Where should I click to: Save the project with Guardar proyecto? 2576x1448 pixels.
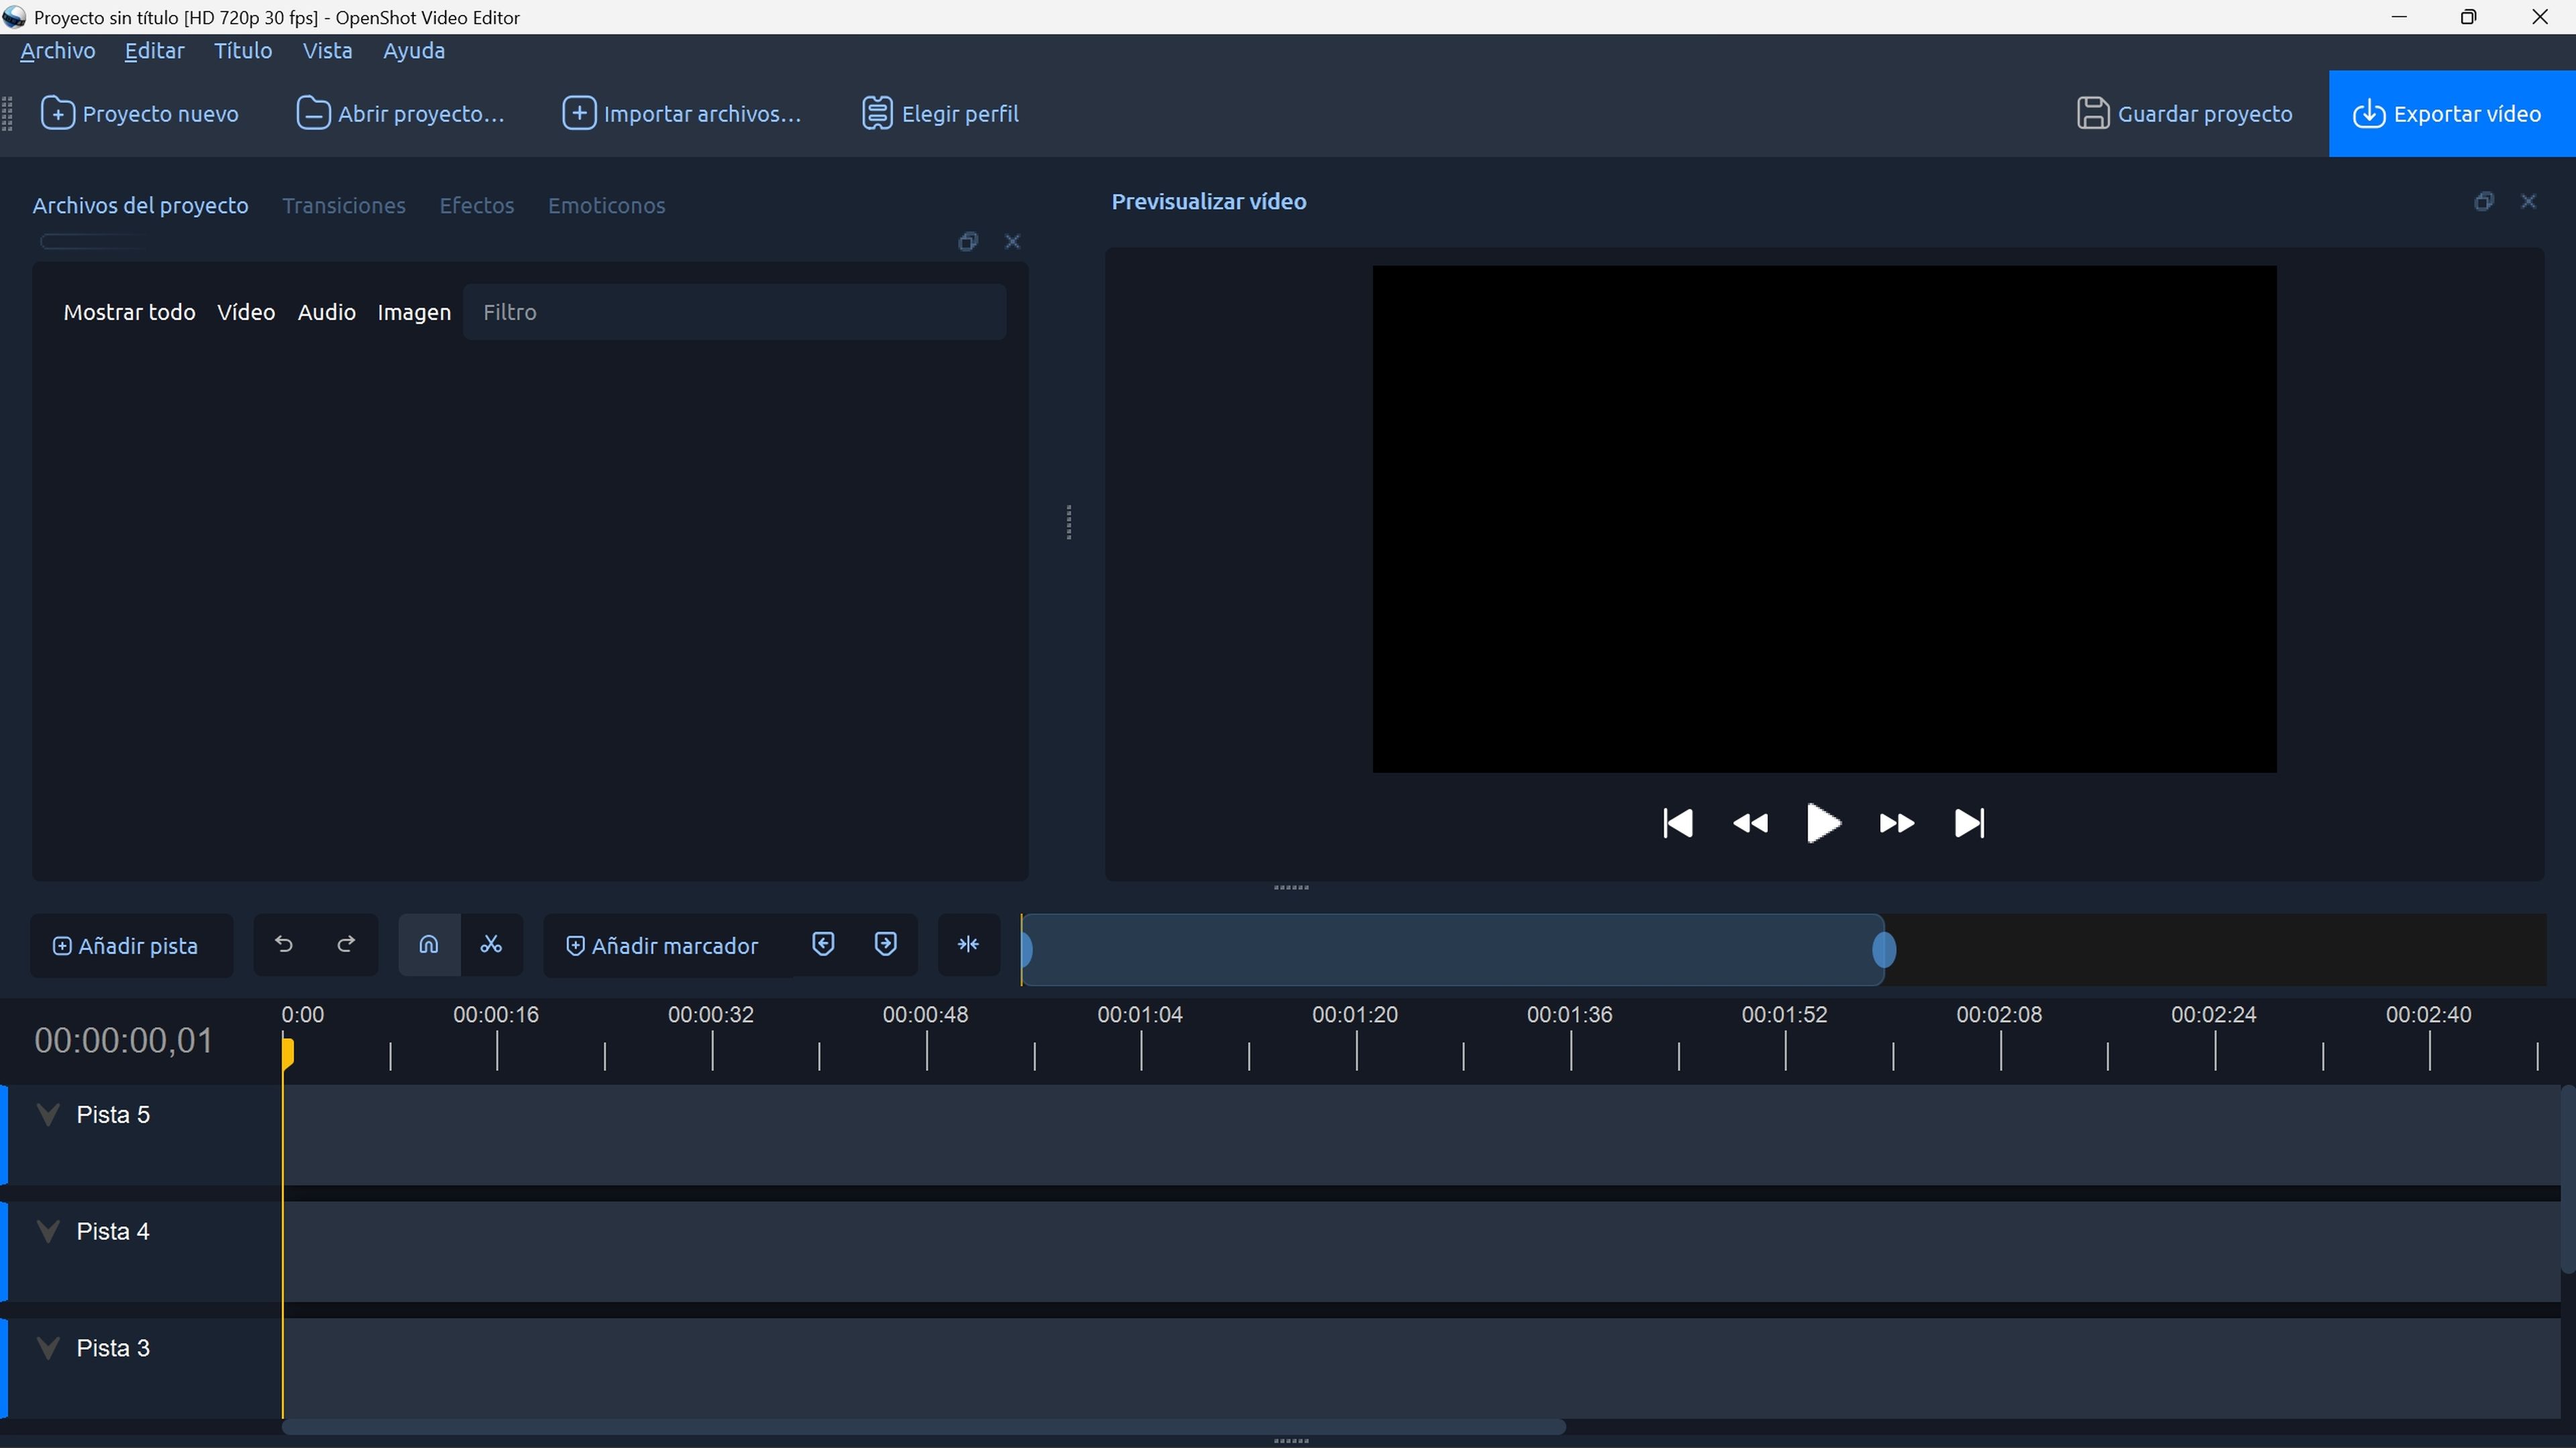click(x=2184, y=114)
